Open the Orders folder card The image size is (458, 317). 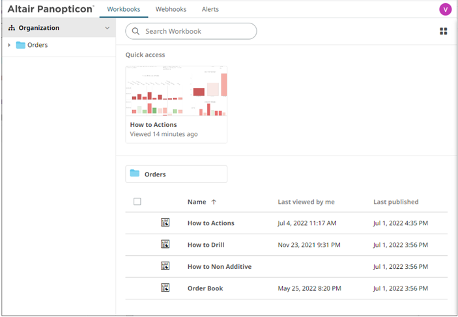point(176,174)
